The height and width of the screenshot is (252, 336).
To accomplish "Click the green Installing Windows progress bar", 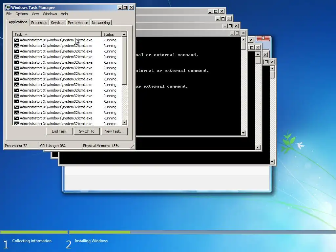I will (100, 232).
